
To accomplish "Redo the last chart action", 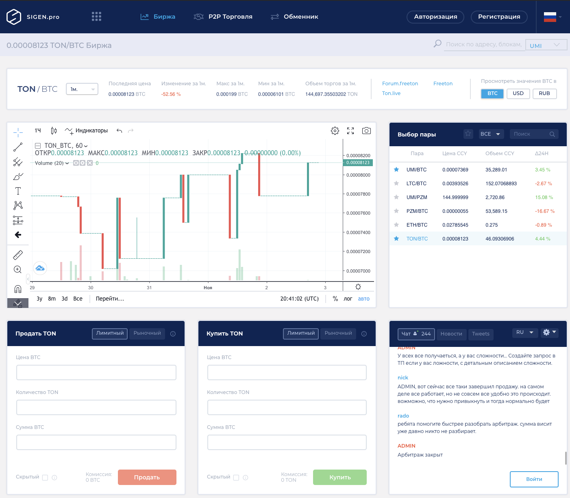I will [x=131, y=131].
